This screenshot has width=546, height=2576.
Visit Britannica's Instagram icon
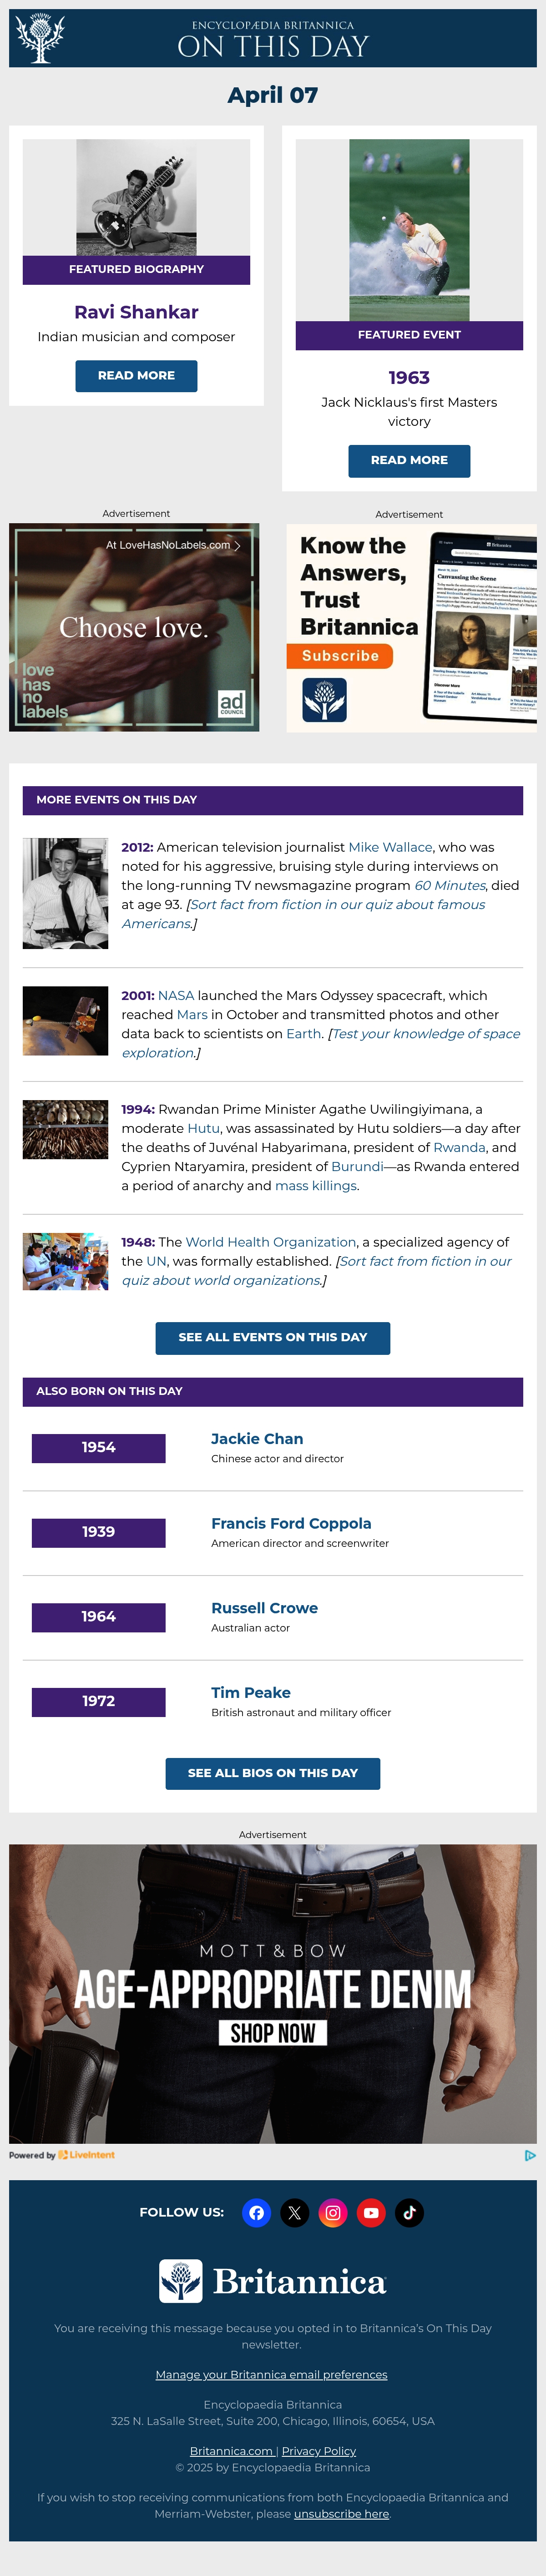point(333,2212)
